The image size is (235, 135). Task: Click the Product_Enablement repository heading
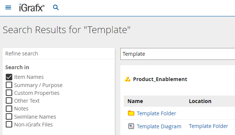pyautogui.click(x=160, y=79)
